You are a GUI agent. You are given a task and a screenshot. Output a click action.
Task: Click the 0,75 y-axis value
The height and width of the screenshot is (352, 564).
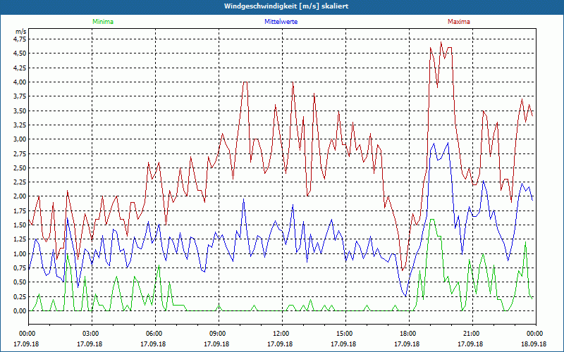[x=20, y=268]
